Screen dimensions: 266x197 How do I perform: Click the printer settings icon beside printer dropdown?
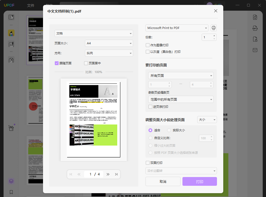(x=213, y=28)
